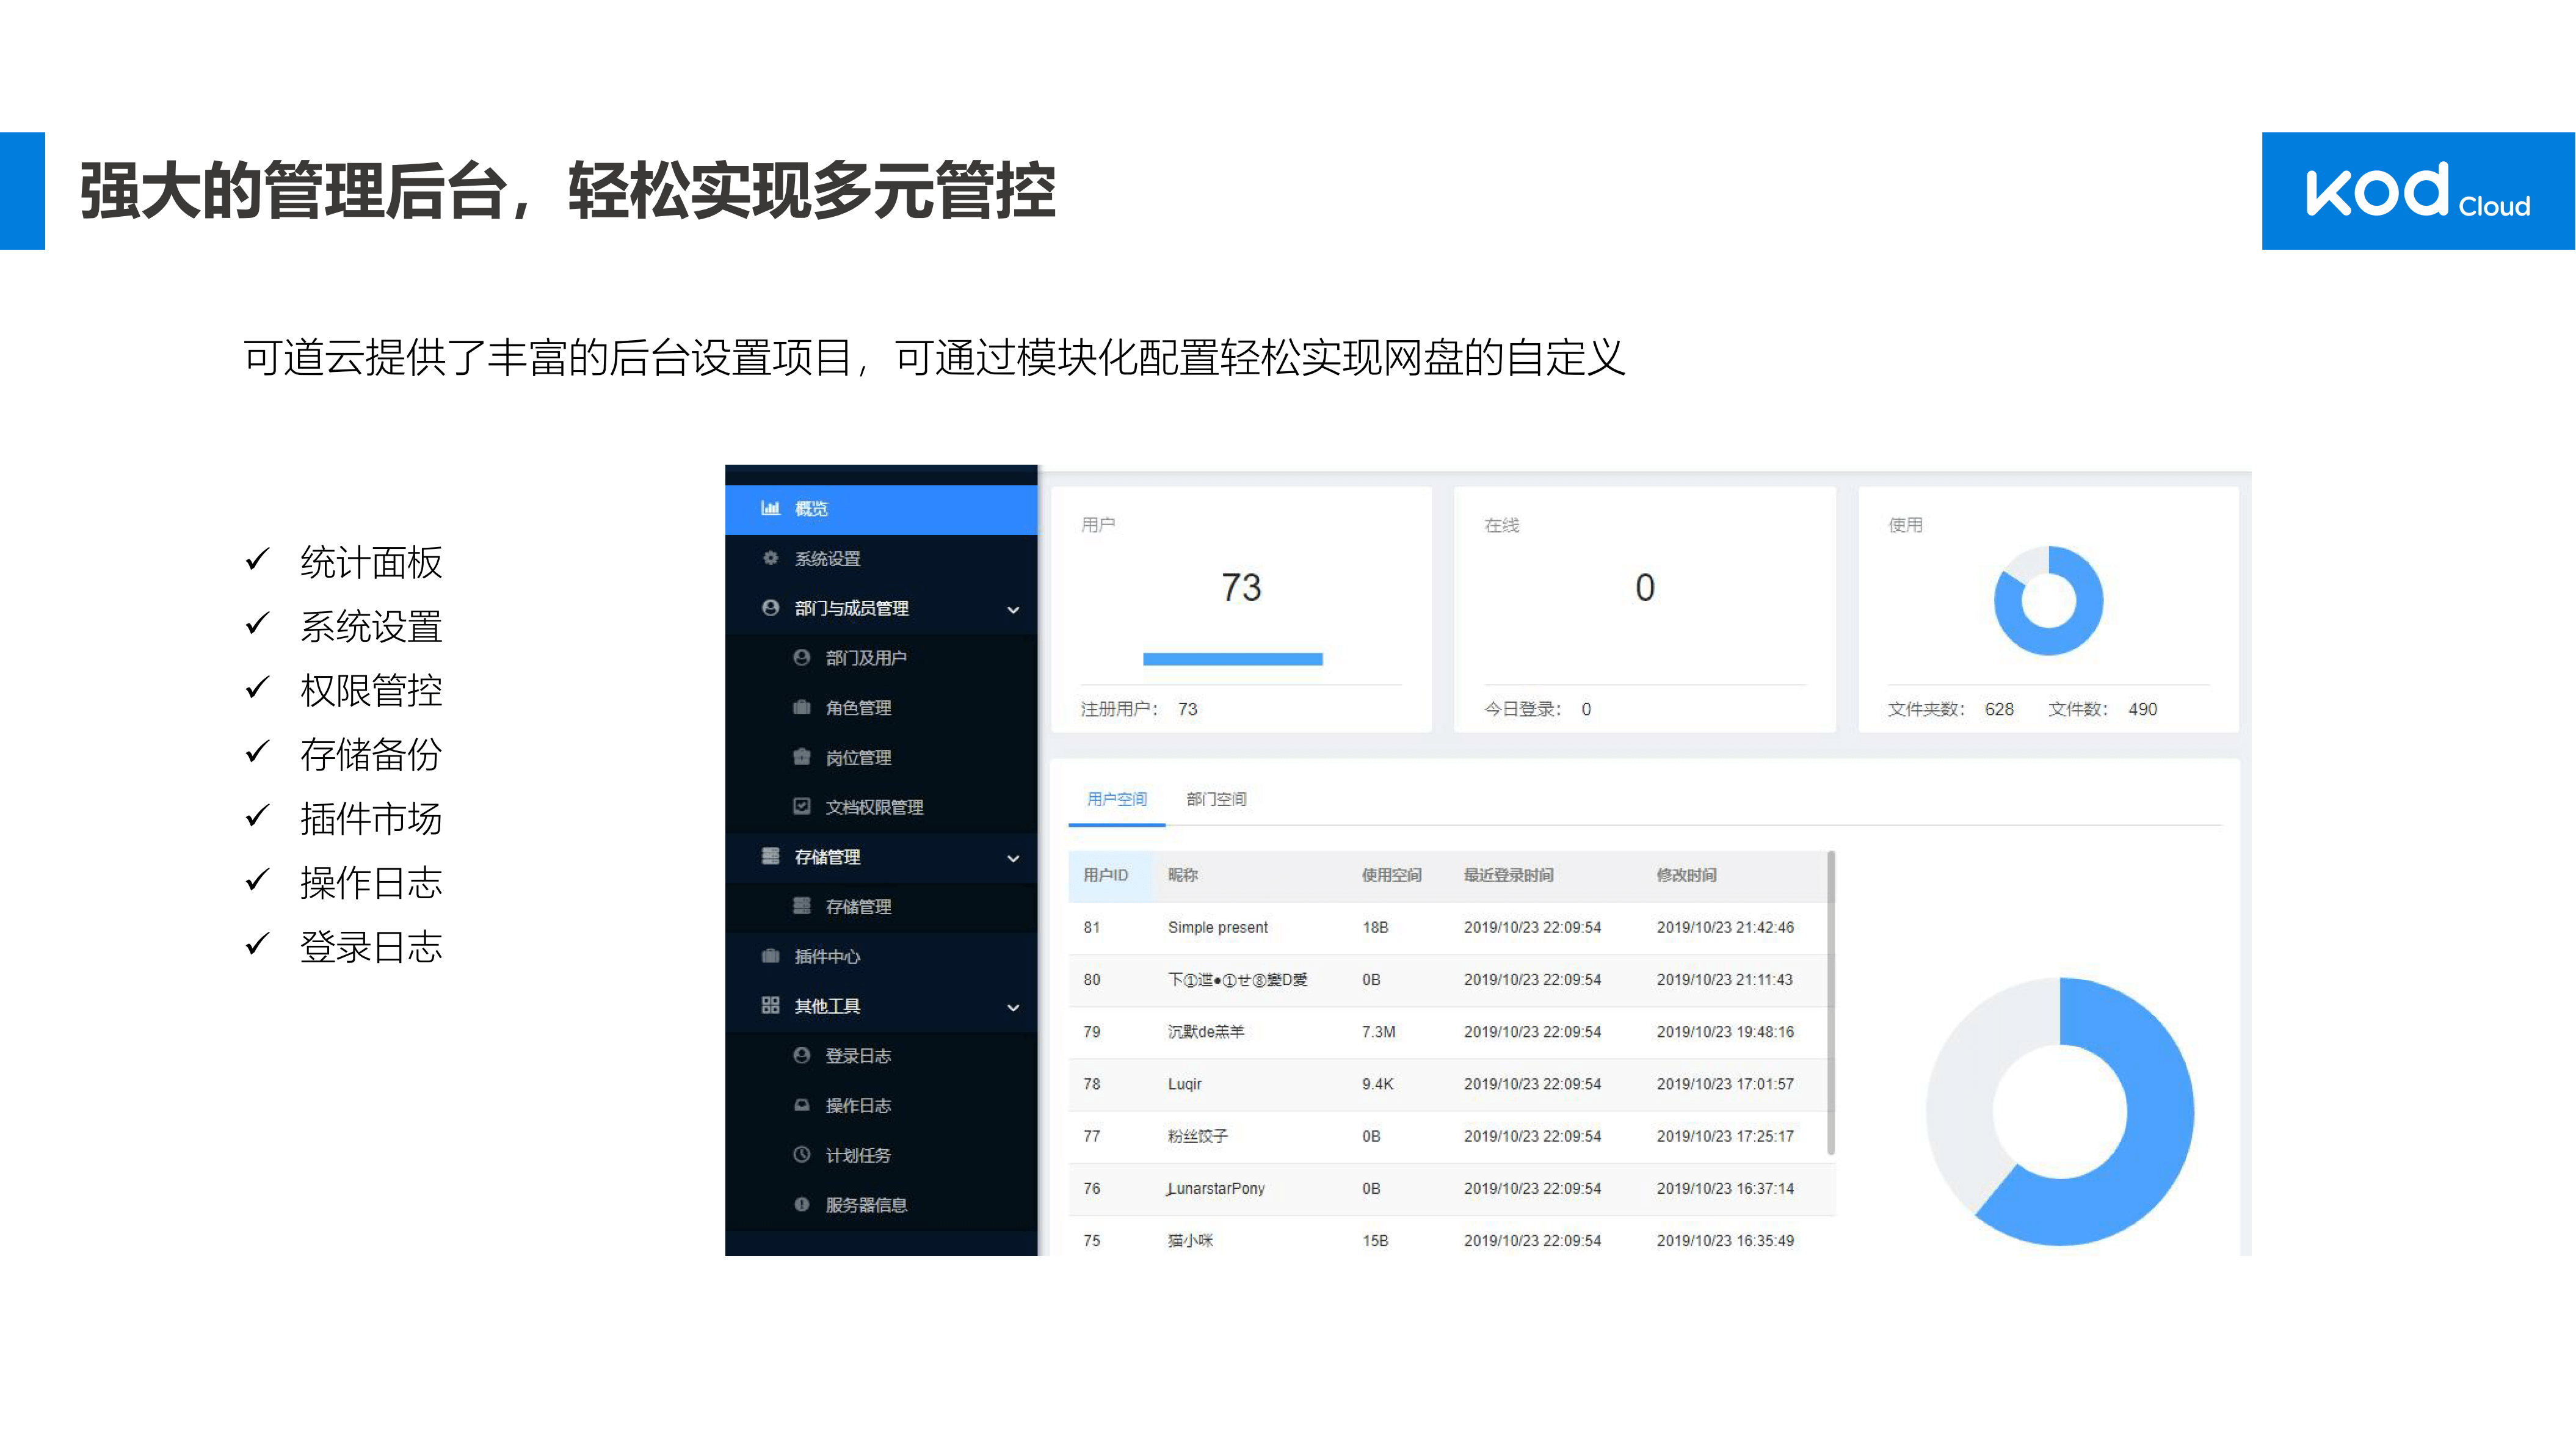
Task: Click the 部门及用户 person icon
Action: click(801, 657)
